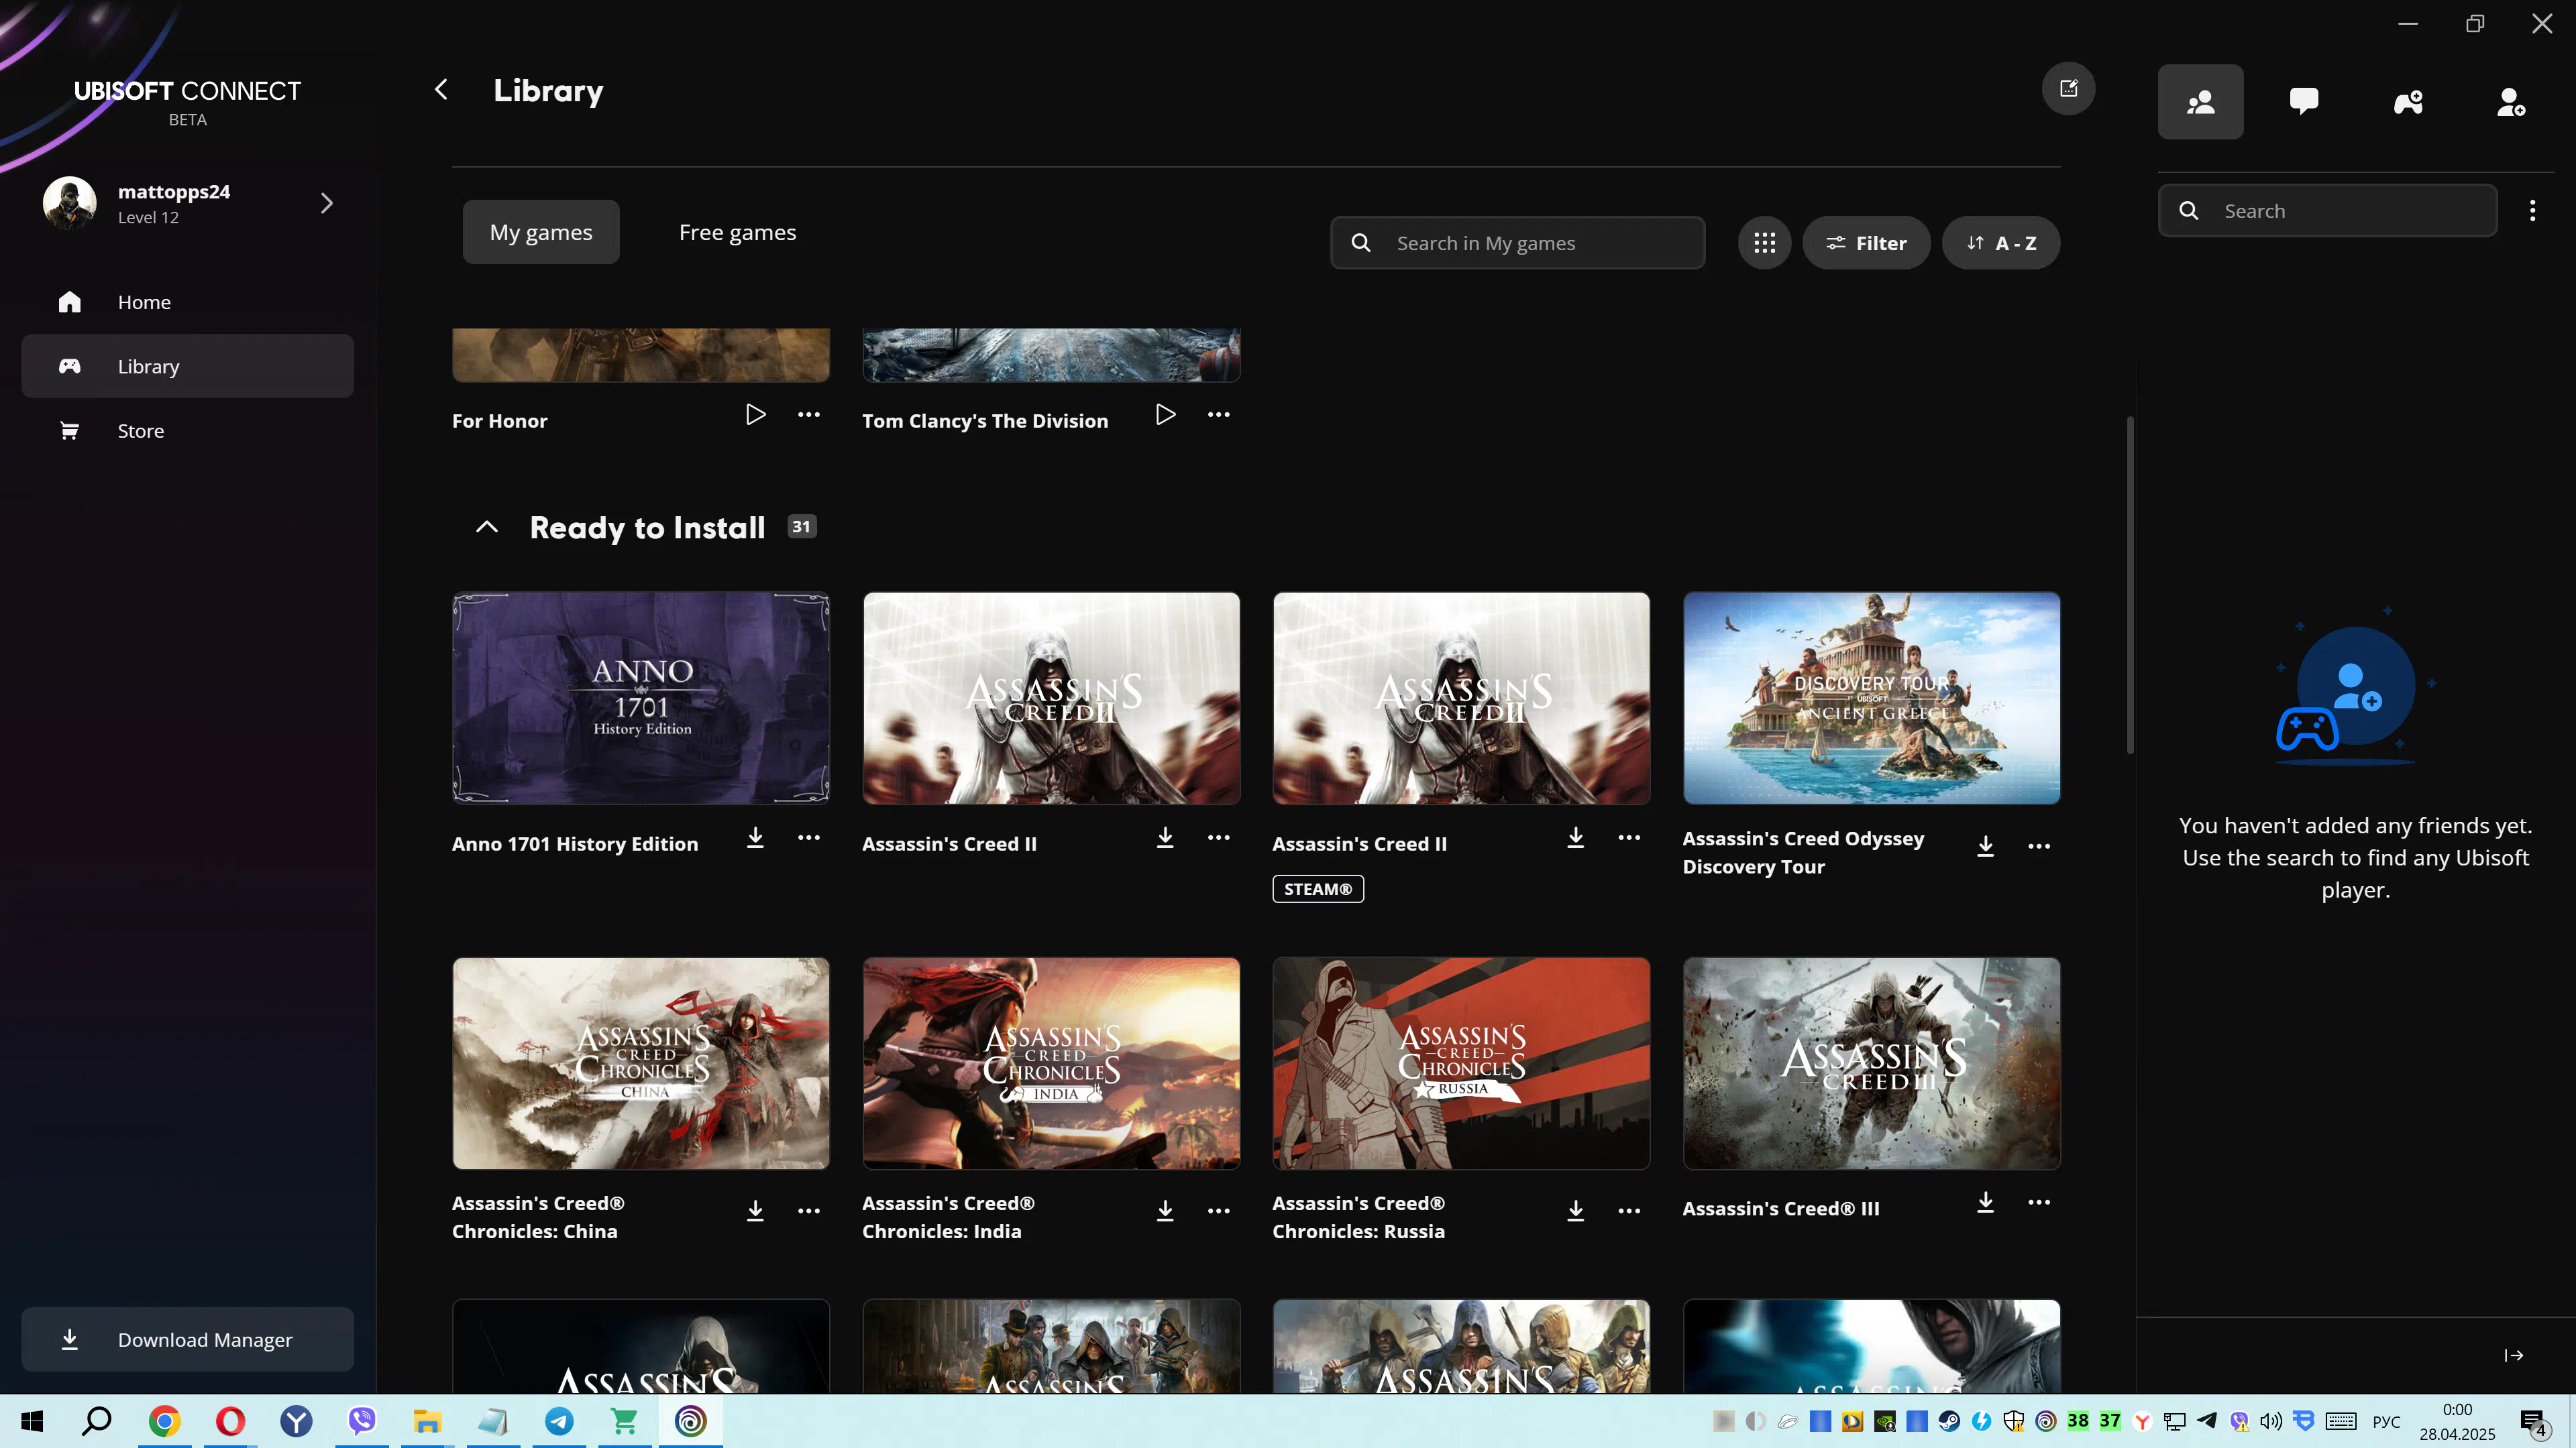Click the library vertical scrollbar
2576x1448 pixels.
pyautogui.click(x=2129, y=585)
